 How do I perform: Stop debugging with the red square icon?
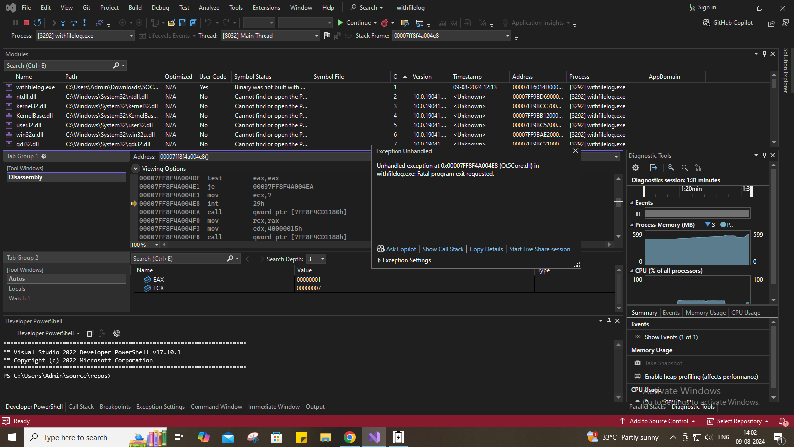(26, 23)
